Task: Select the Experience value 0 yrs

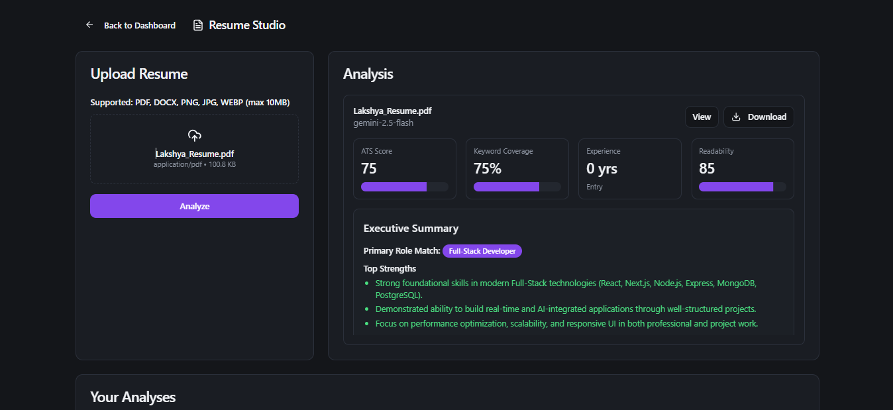Action: [602, 168]
